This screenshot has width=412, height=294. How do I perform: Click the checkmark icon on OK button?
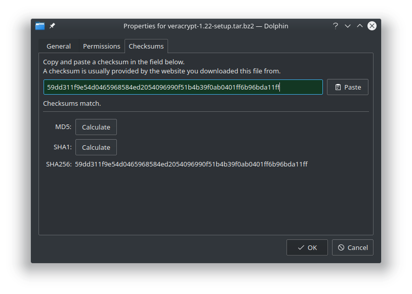coord(301,247)
